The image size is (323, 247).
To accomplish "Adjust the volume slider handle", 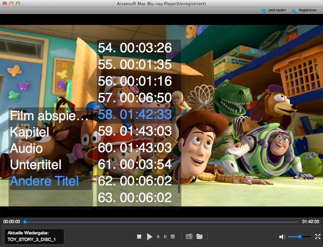I will point(300,237).
